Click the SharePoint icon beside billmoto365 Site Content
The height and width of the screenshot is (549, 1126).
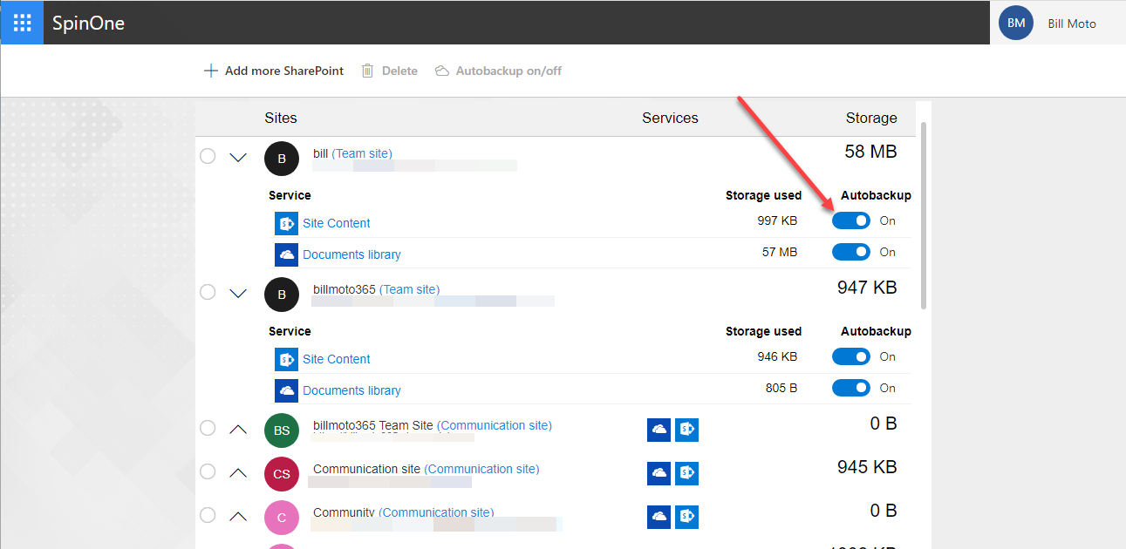click(x=286, y=359)
